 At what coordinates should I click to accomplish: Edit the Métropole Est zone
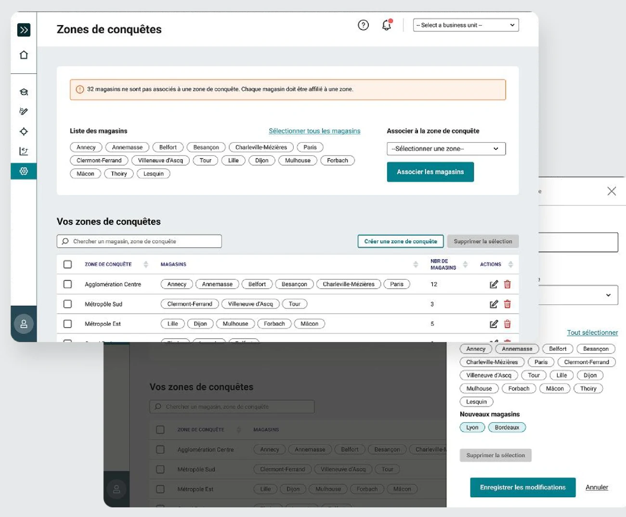click(x=494, y=324)
